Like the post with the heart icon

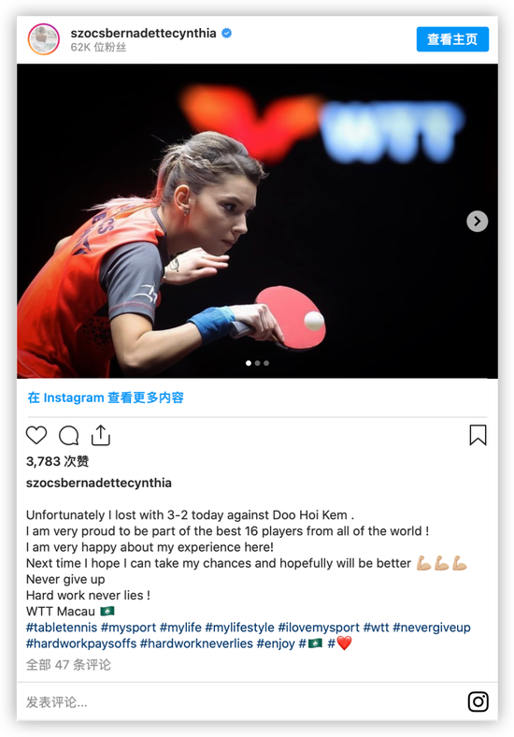(36, 435)
